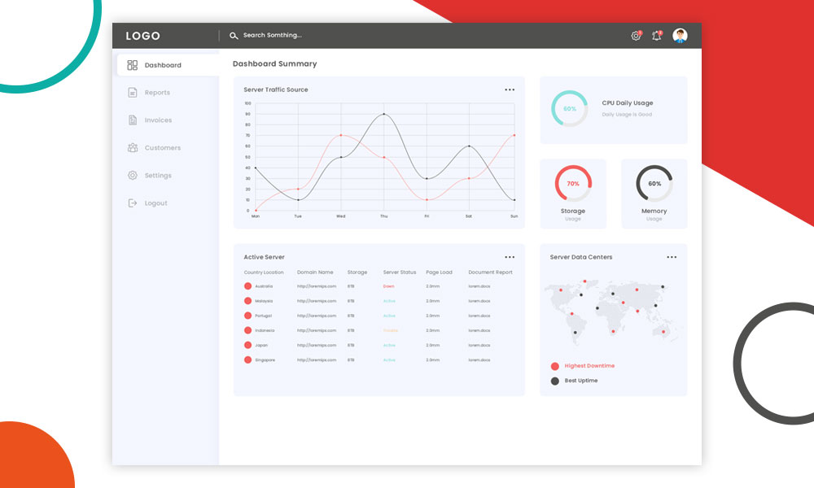
Task: Select the Dashboard menu item
Action: [x=163, y=65]
